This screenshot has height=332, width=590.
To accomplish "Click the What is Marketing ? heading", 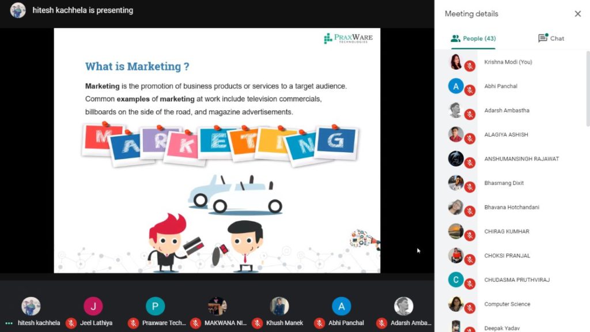I will point(137,66).
